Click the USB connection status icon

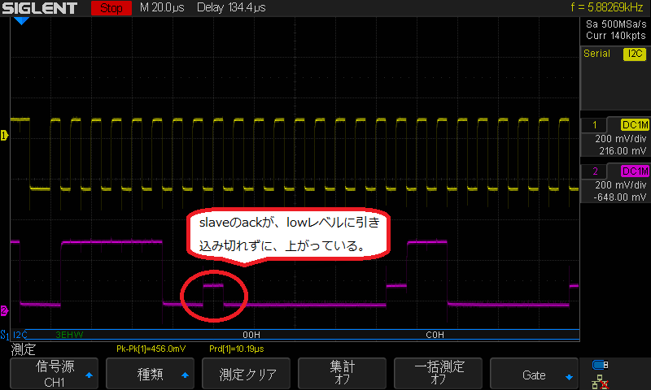[601, 364]
